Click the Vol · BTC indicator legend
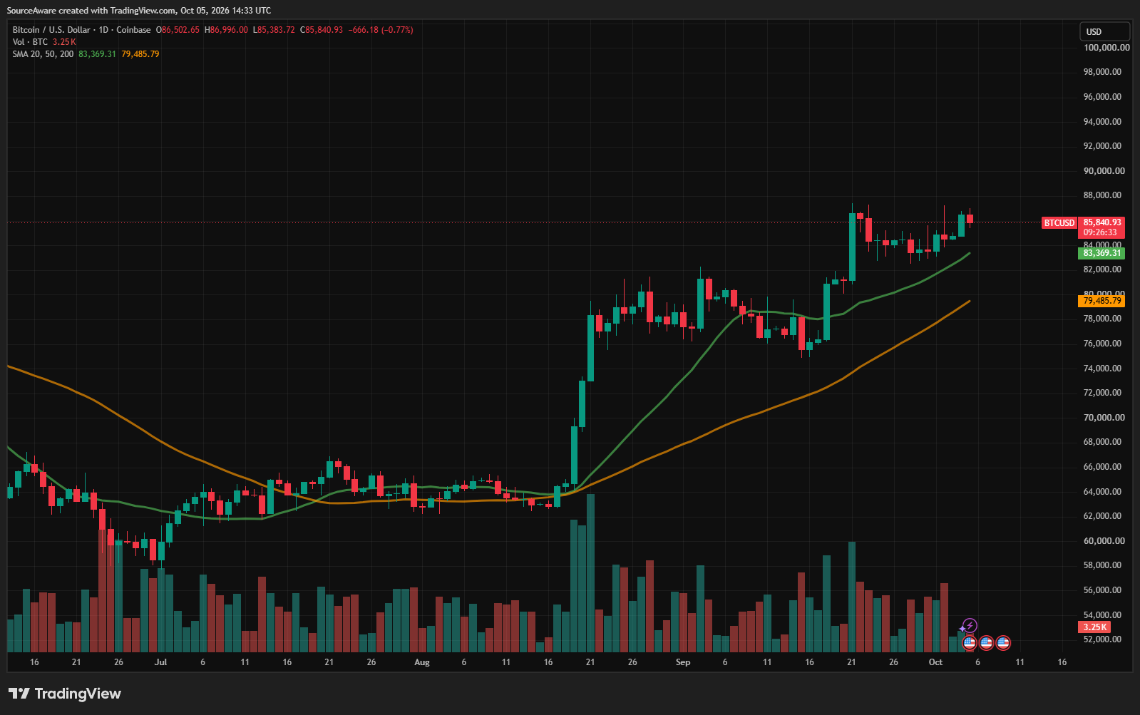This screenshot has width=1140, height=715. pyautogui.click(x=30, y=42)
